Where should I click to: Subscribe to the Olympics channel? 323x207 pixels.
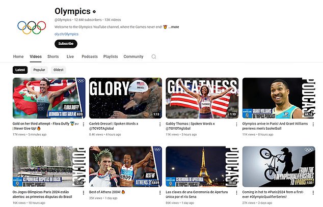tap(66, 44)
